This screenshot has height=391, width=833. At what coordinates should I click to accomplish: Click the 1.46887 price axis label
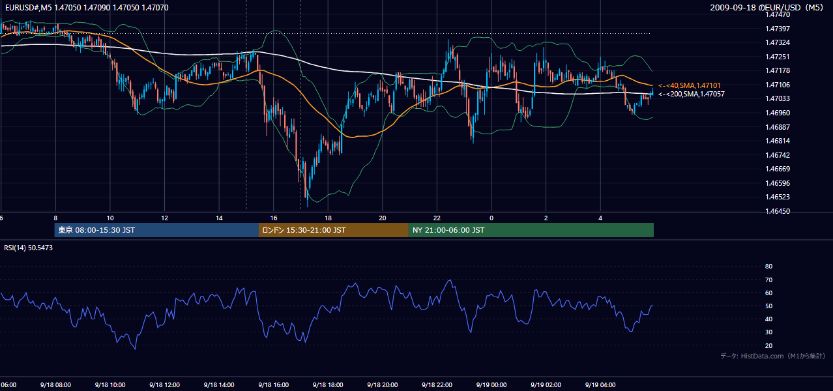coord(778,127)
